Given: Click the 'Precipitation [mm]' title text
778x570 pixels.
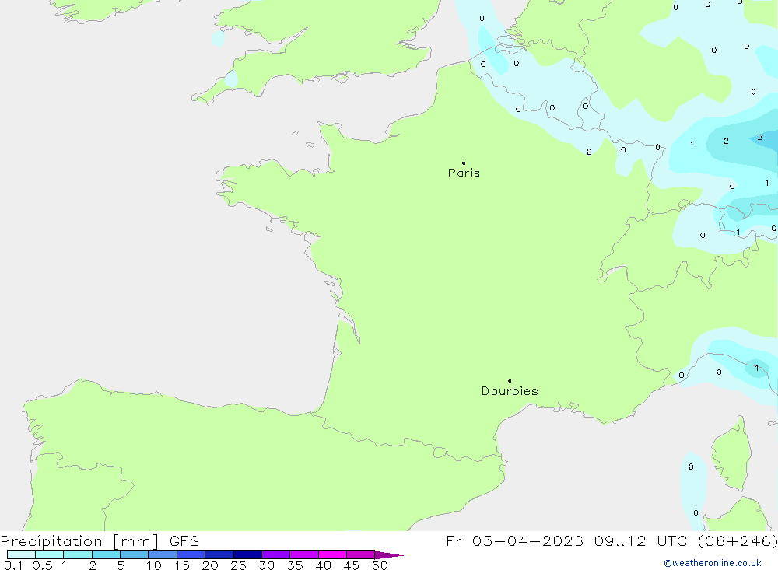Looking at the screenshot, I should pos(79,540).
